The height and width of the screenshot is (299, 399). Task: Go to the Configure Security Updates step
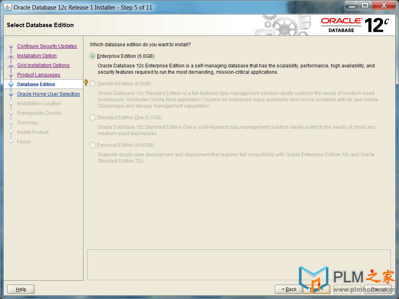pos(47,46)
